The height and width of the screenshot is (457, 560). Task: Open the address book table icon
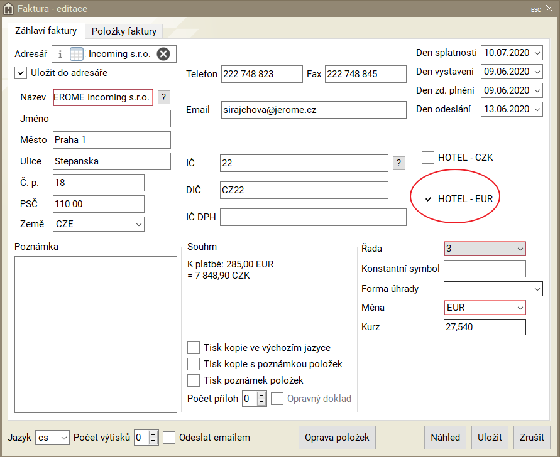(76, 54)
